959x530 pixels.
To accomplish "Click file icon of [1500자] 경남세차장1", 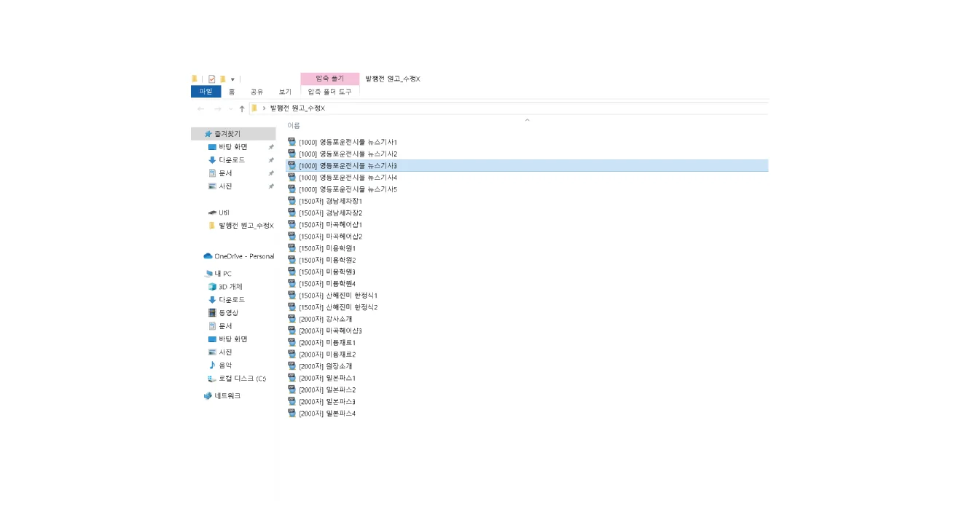I will [x=291, y=201].
